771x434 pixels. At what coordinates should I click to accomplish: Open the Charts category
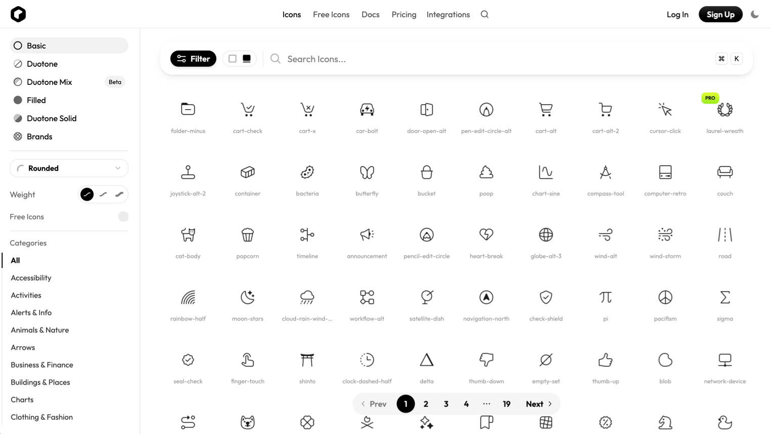[22, 400]
